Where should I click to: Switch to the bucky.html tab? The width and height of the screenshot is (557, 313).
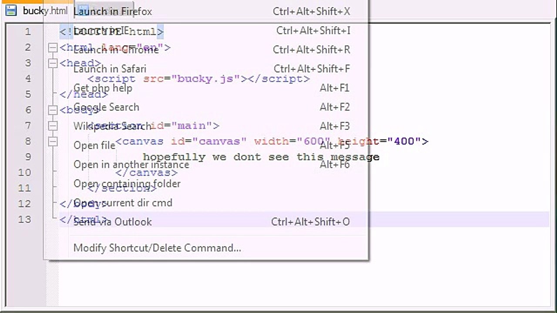pyautogui.click(x=37, y=11)
